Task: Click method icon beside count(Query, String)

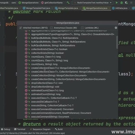Action: [26, 64]
